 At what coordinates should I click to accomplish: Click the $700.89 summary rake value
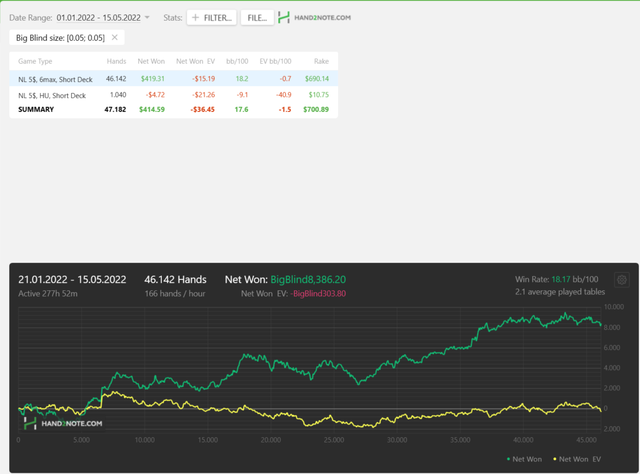[x=316, y=110]
